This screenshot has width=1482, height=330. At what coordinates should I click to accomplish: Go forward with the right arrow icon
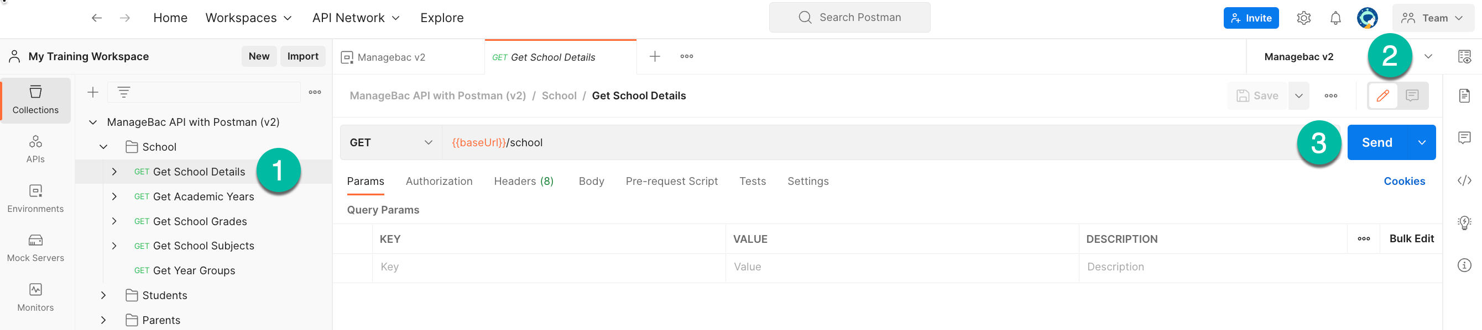pos(124,18)
